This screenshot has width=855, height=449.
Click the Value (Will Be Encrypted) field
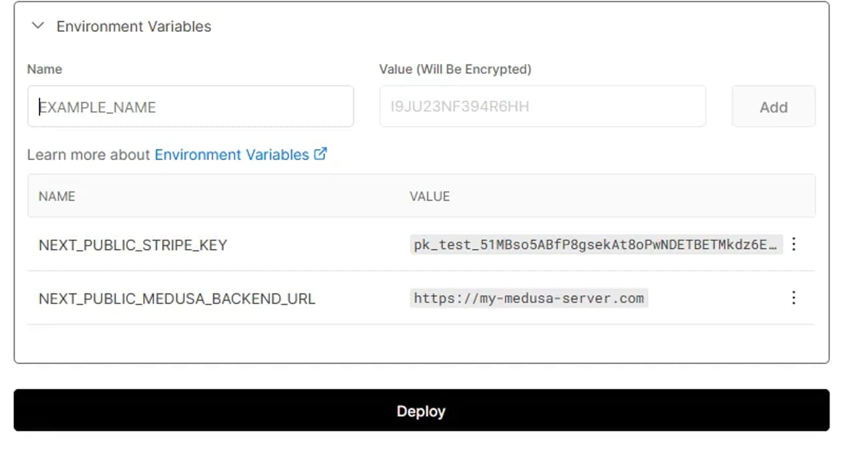pos(542,106)
